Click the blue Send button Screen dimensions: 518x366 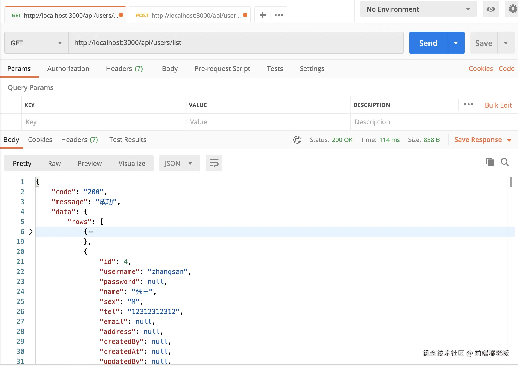[428, 43]
